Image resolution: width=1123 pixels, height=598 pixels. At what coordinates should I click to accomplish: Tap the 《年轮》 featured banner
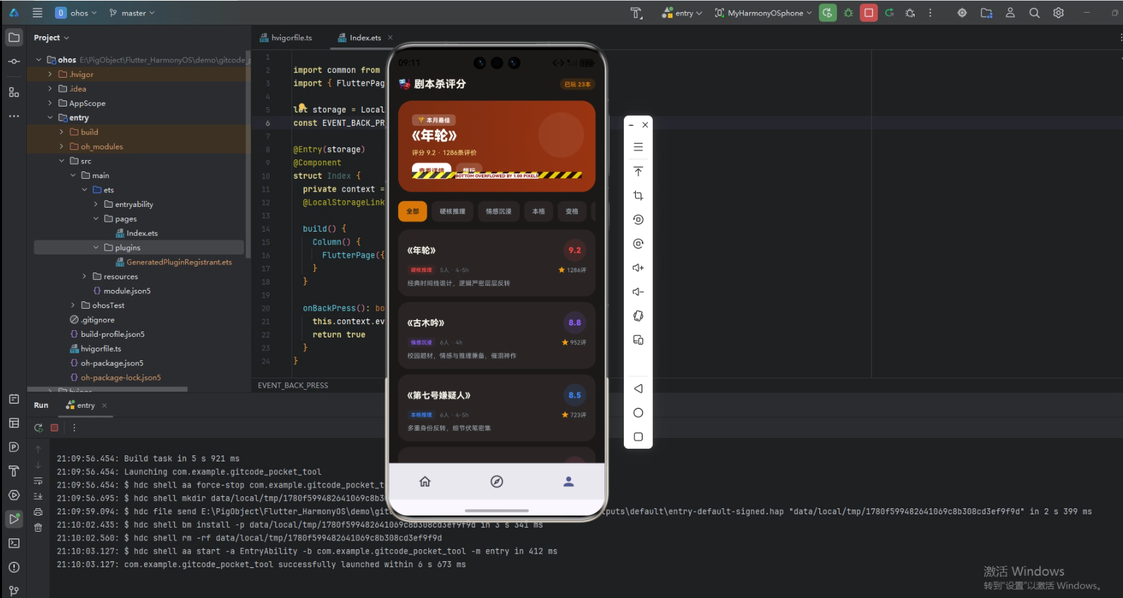click(497, 146)
